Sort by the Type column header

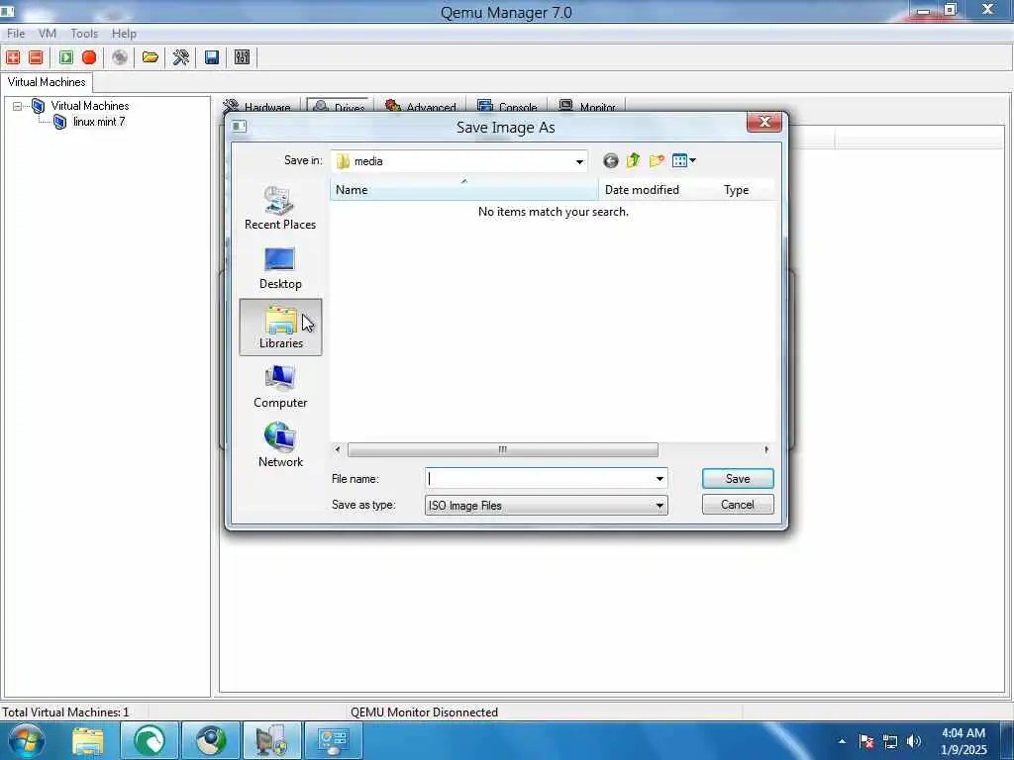745,190
